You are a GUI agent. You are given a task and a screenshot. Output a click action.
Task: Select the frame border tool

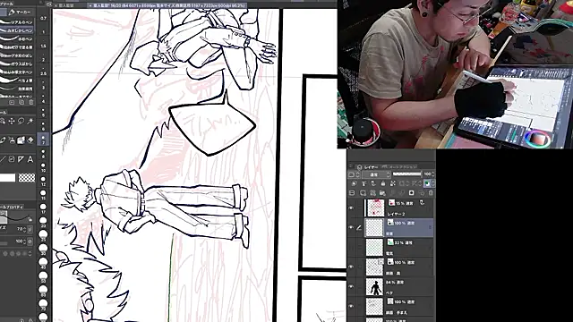pyautogui.click(x=12, y=159)
